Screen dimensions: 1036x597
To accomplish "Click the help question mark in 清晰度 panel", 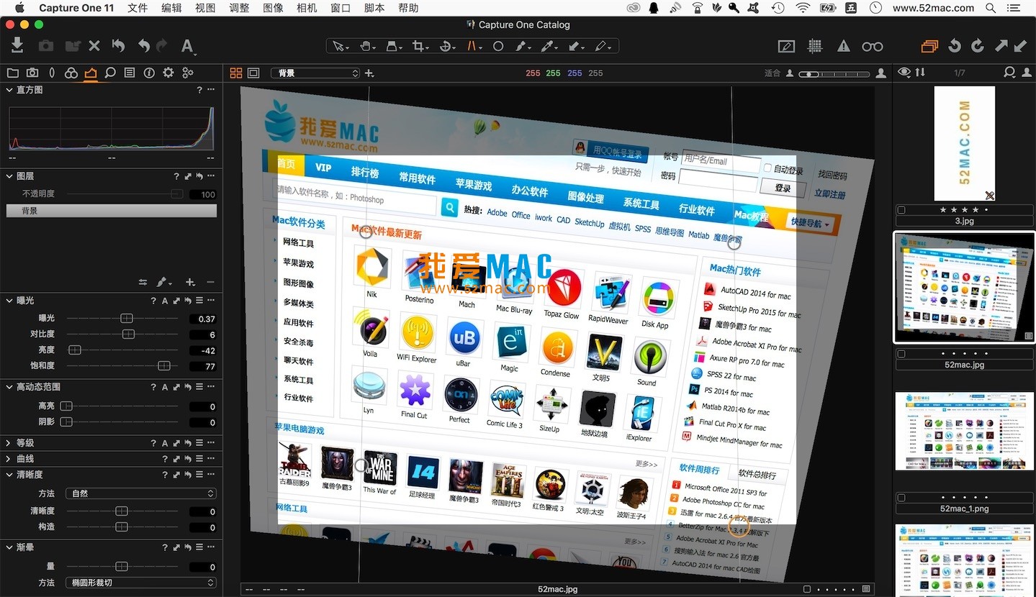I will click(165, 475).
